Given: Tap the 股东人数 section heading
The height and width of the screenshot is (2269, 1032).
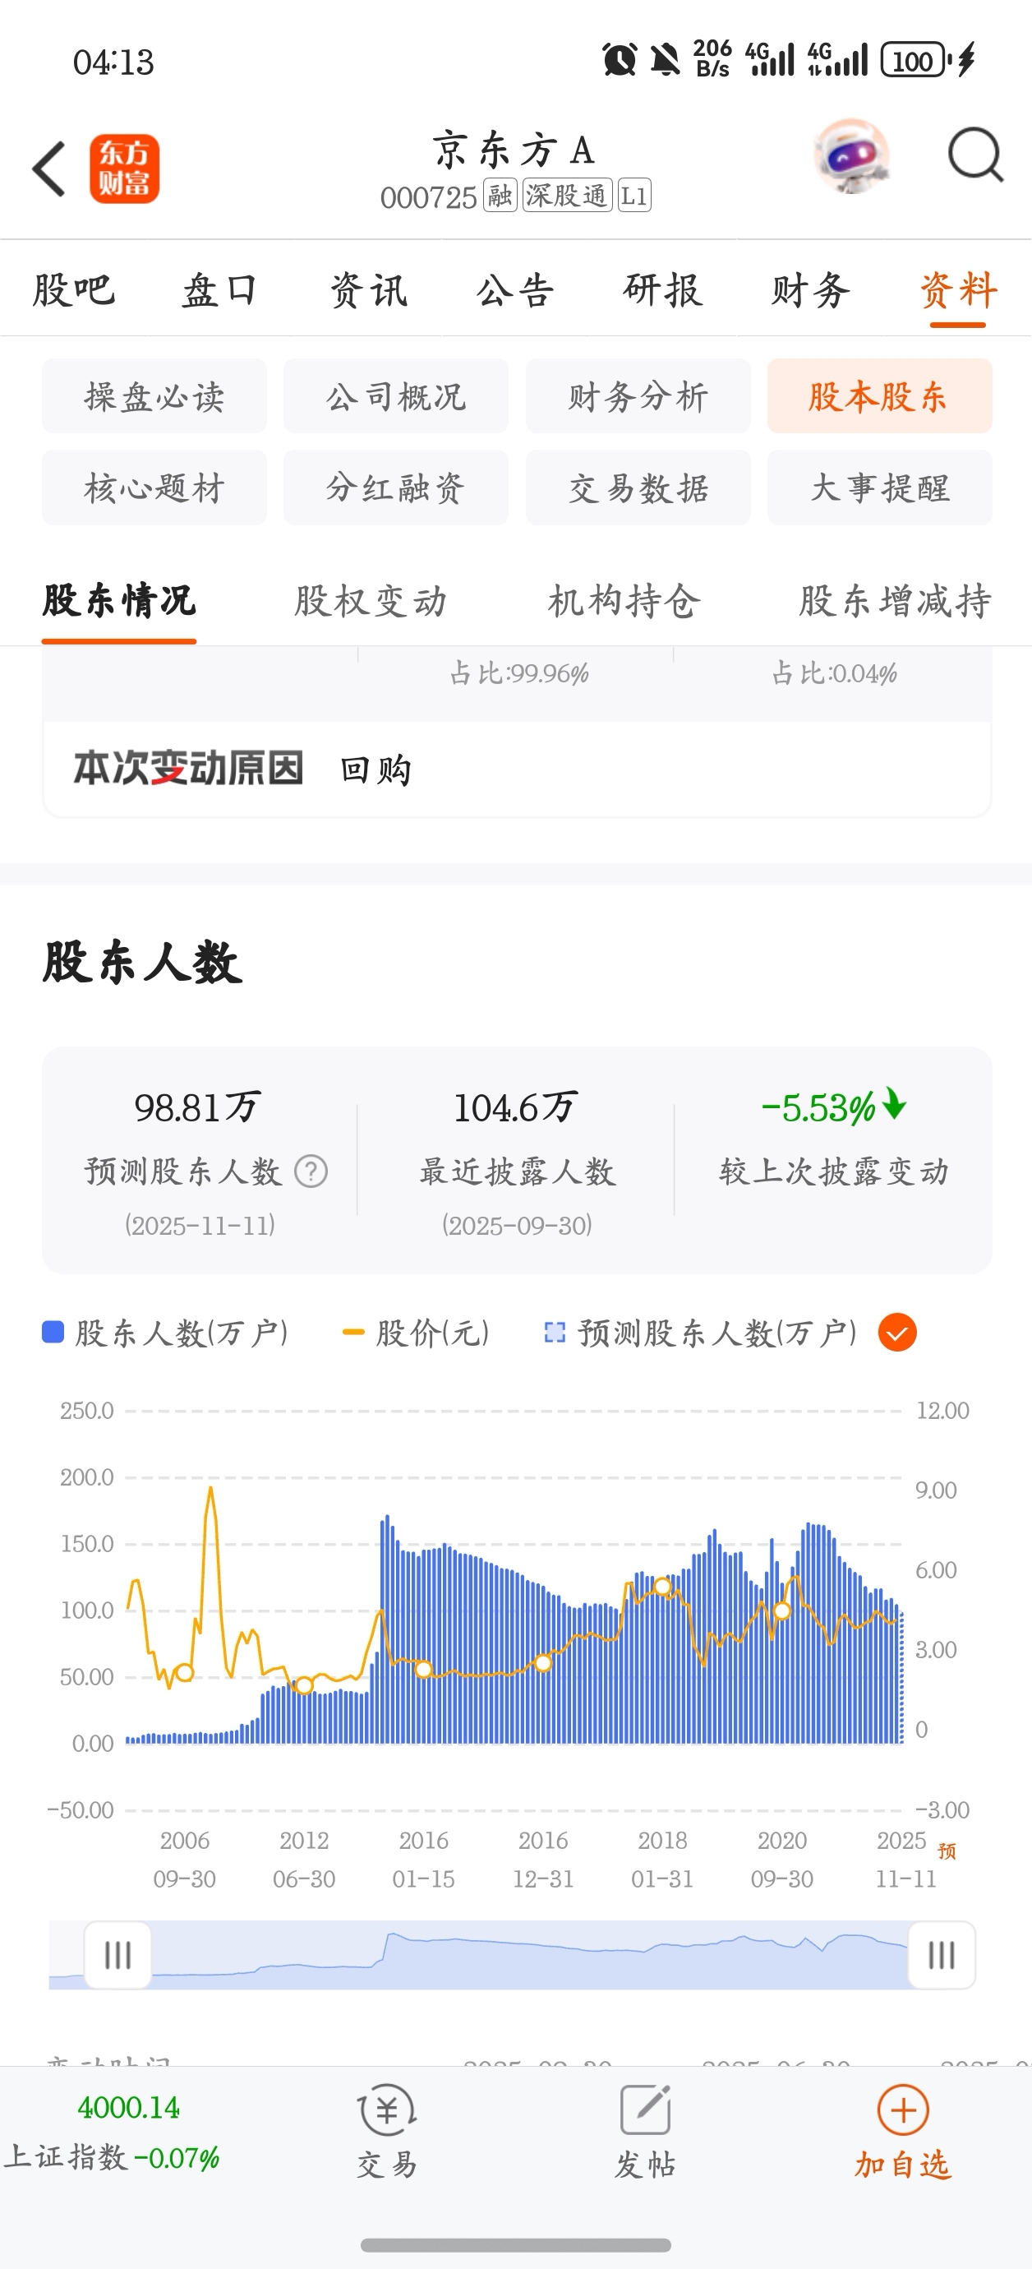Looking at the screenshot, I should tap(142, 962).
